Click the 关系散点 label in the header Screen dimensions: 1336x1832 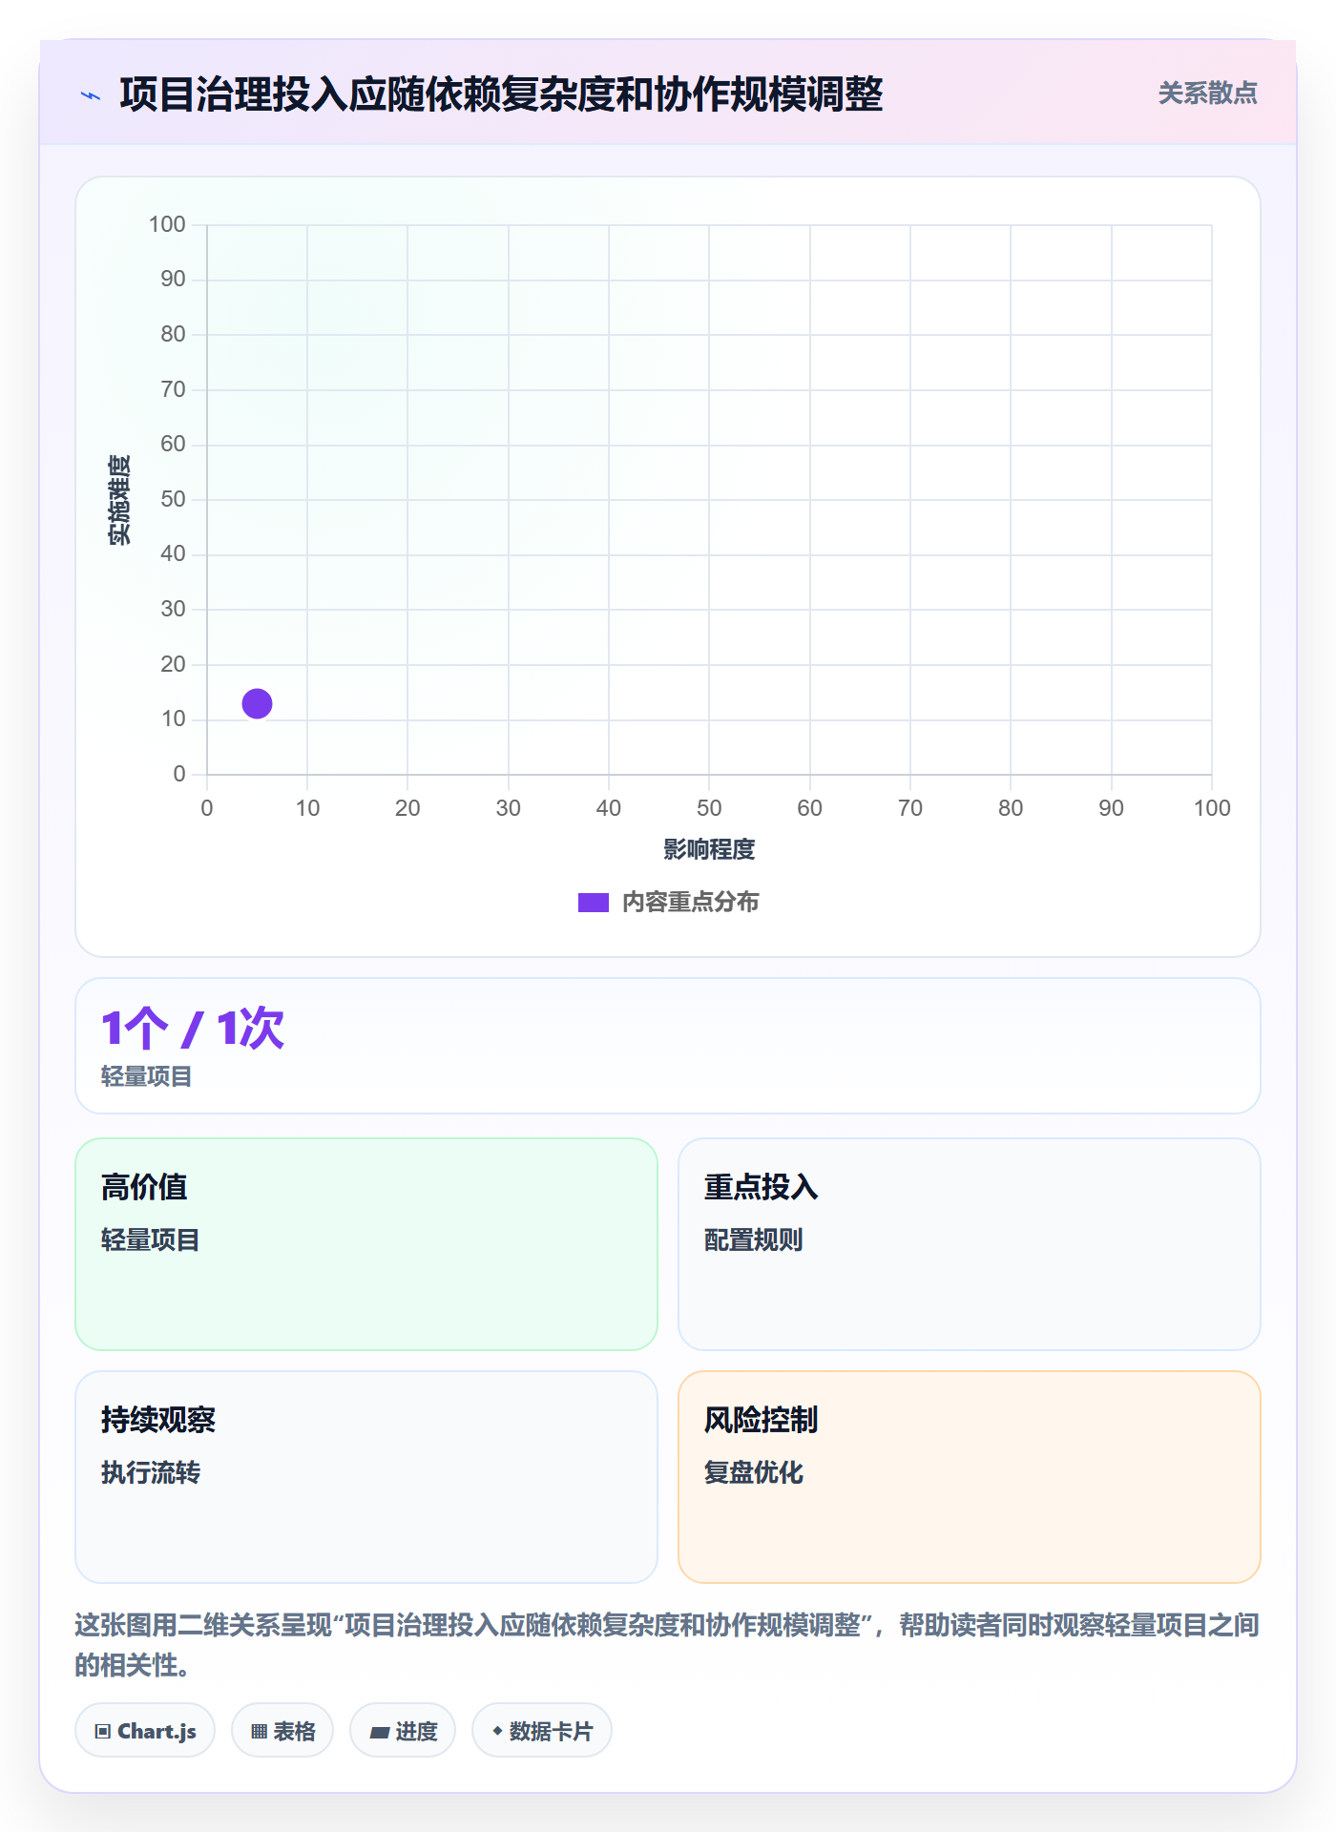[x=1207, y=94]
